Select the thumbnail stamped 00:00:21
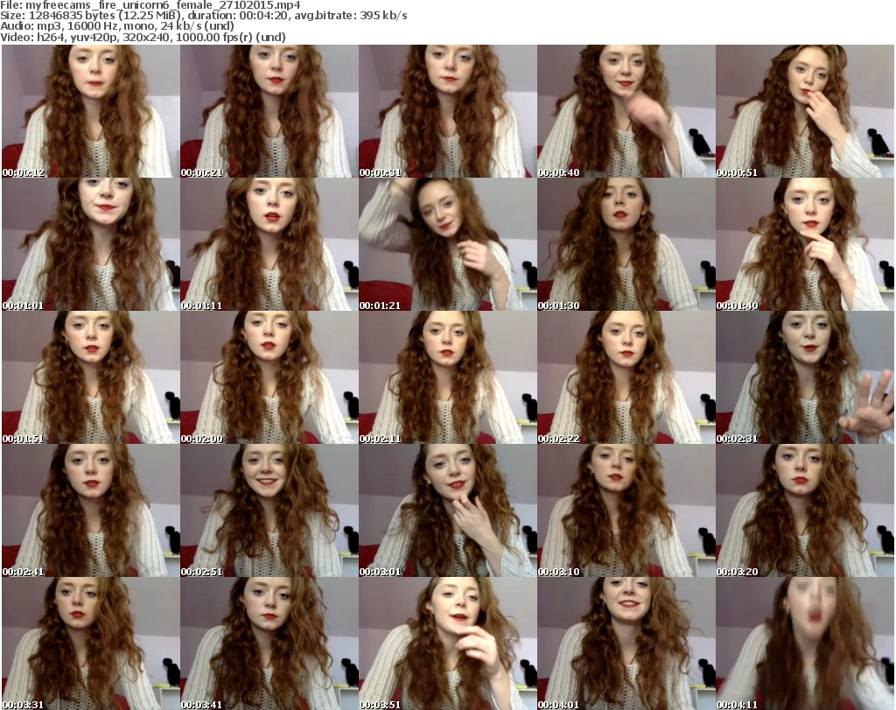 269,111
